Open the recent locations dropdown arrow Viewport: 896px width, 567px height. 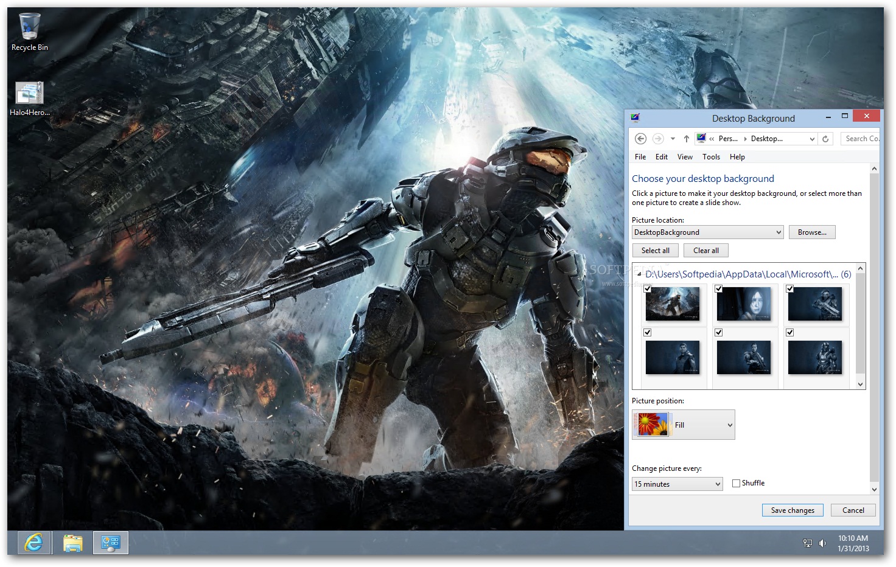[x=673, y=139]
